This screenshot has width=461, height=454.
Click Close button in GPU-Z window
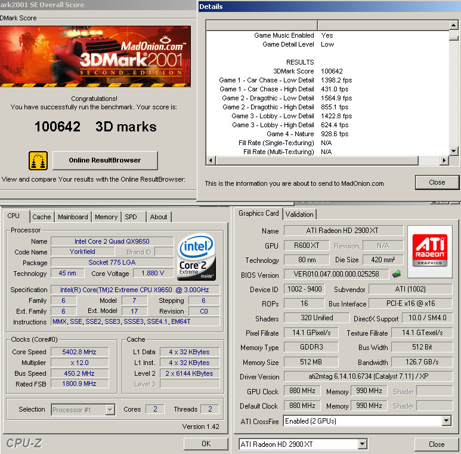coord(437,444)
